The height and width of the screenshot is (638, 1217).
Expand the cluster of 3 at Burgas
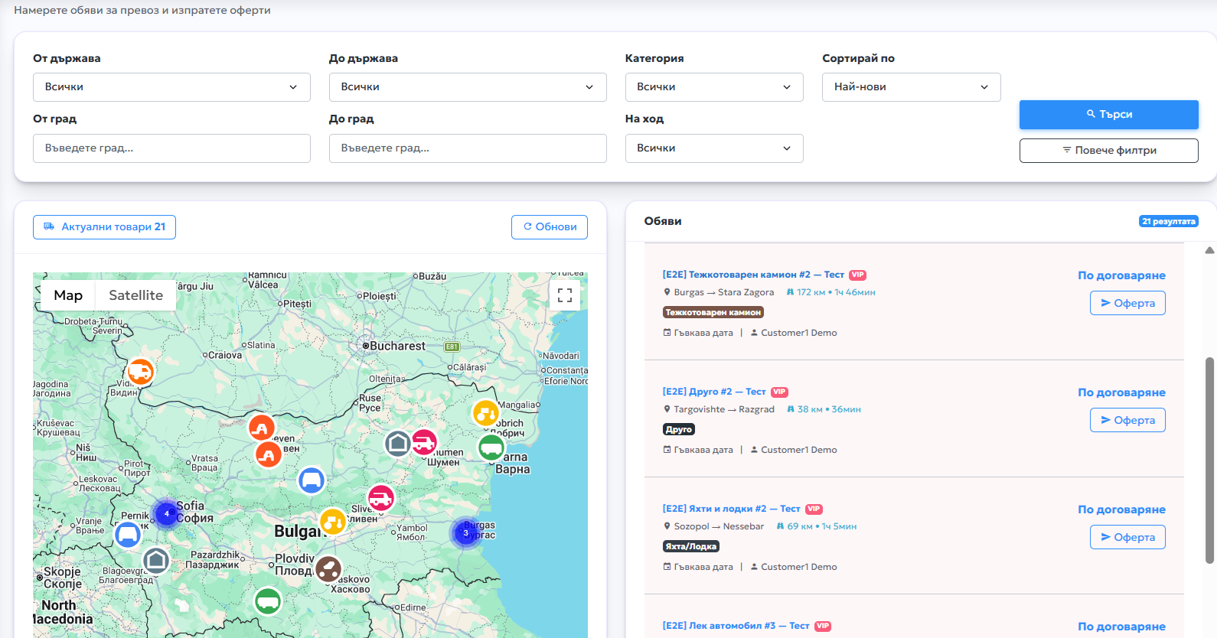[465, 533]
